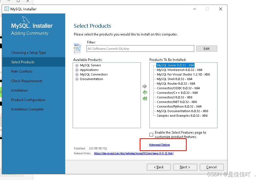Click the green left arrow to remove product
This screenshot has width=260, height=180.
point(145,92)
